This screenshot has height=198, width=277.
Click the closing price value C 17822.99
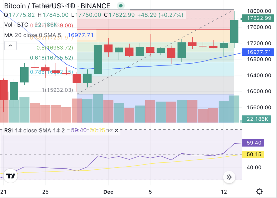point(119,15)
